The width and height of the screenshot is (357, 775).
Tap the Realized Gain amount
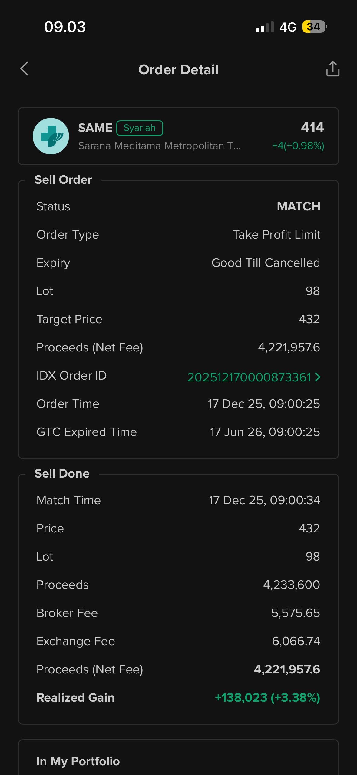click(267, 698)
